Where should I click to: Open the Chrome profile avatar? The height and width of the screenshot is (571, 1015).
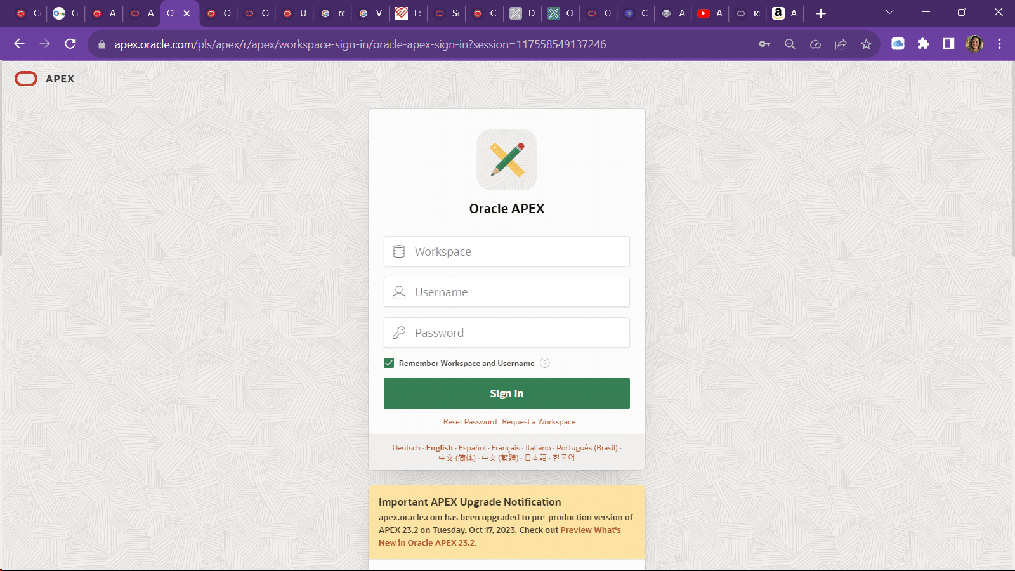pyautogui.click(x=974, y=44)
